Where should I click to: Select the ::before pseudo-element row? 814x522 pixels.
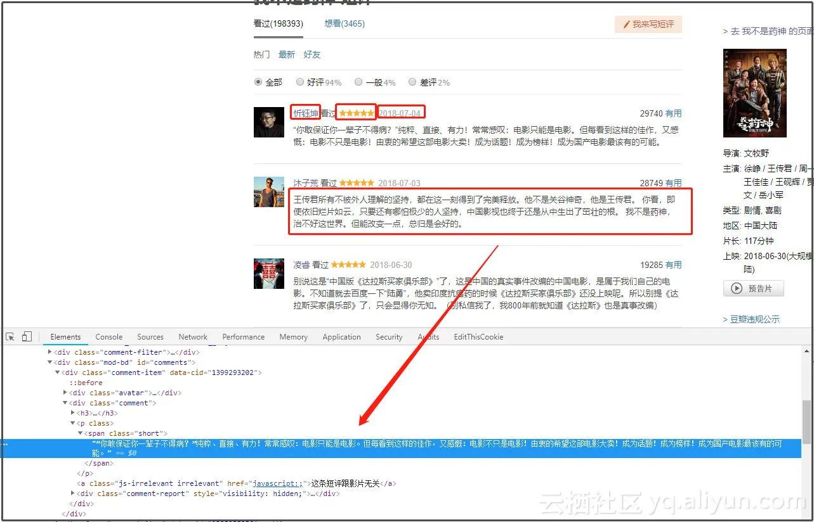(x=86, y=383)
